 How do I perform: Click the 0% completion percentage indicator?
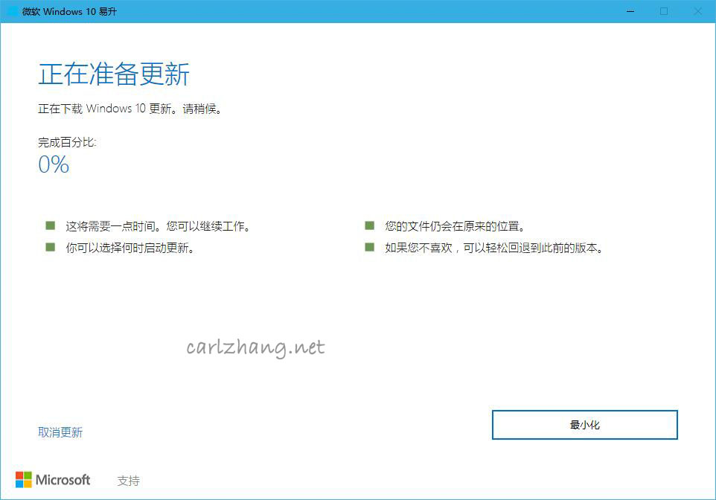point(53,164)
